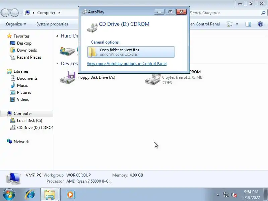Collapse the Hard Disk Drives group
The image size is (268, 201).
tap(57, 36)
